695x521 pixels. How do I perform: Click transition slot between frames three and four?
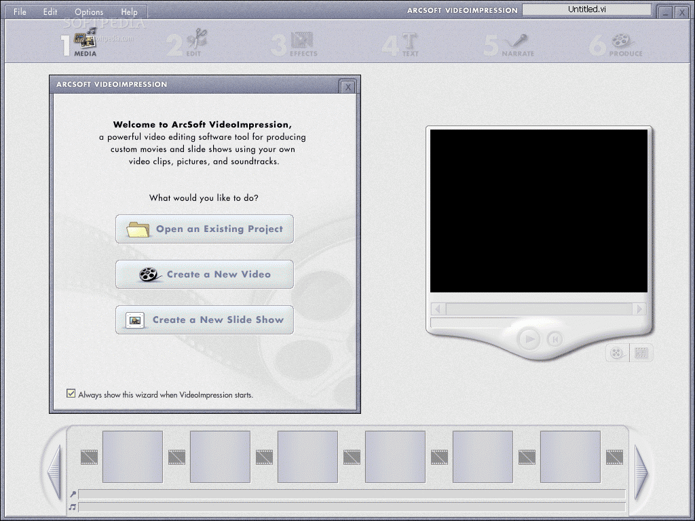tap(352, 457)
